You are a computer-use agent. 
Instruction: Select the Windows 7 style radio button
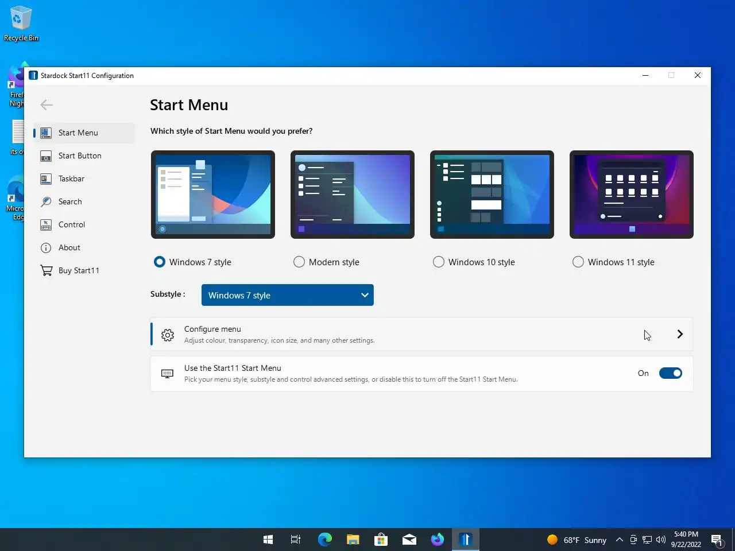point(160,262)
